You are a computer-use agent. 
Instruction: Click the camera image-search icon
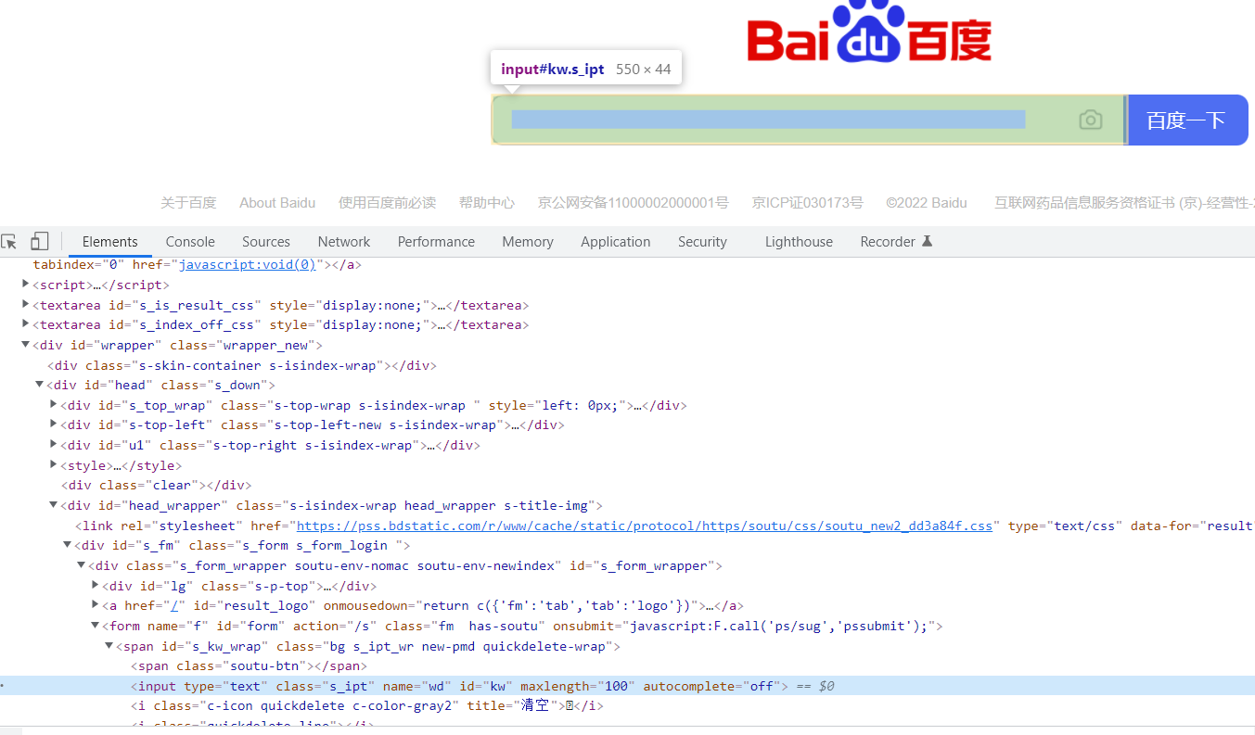point(1091,120)
